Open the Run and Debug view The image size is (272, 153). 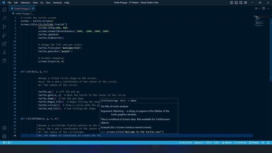coord(4,35)
